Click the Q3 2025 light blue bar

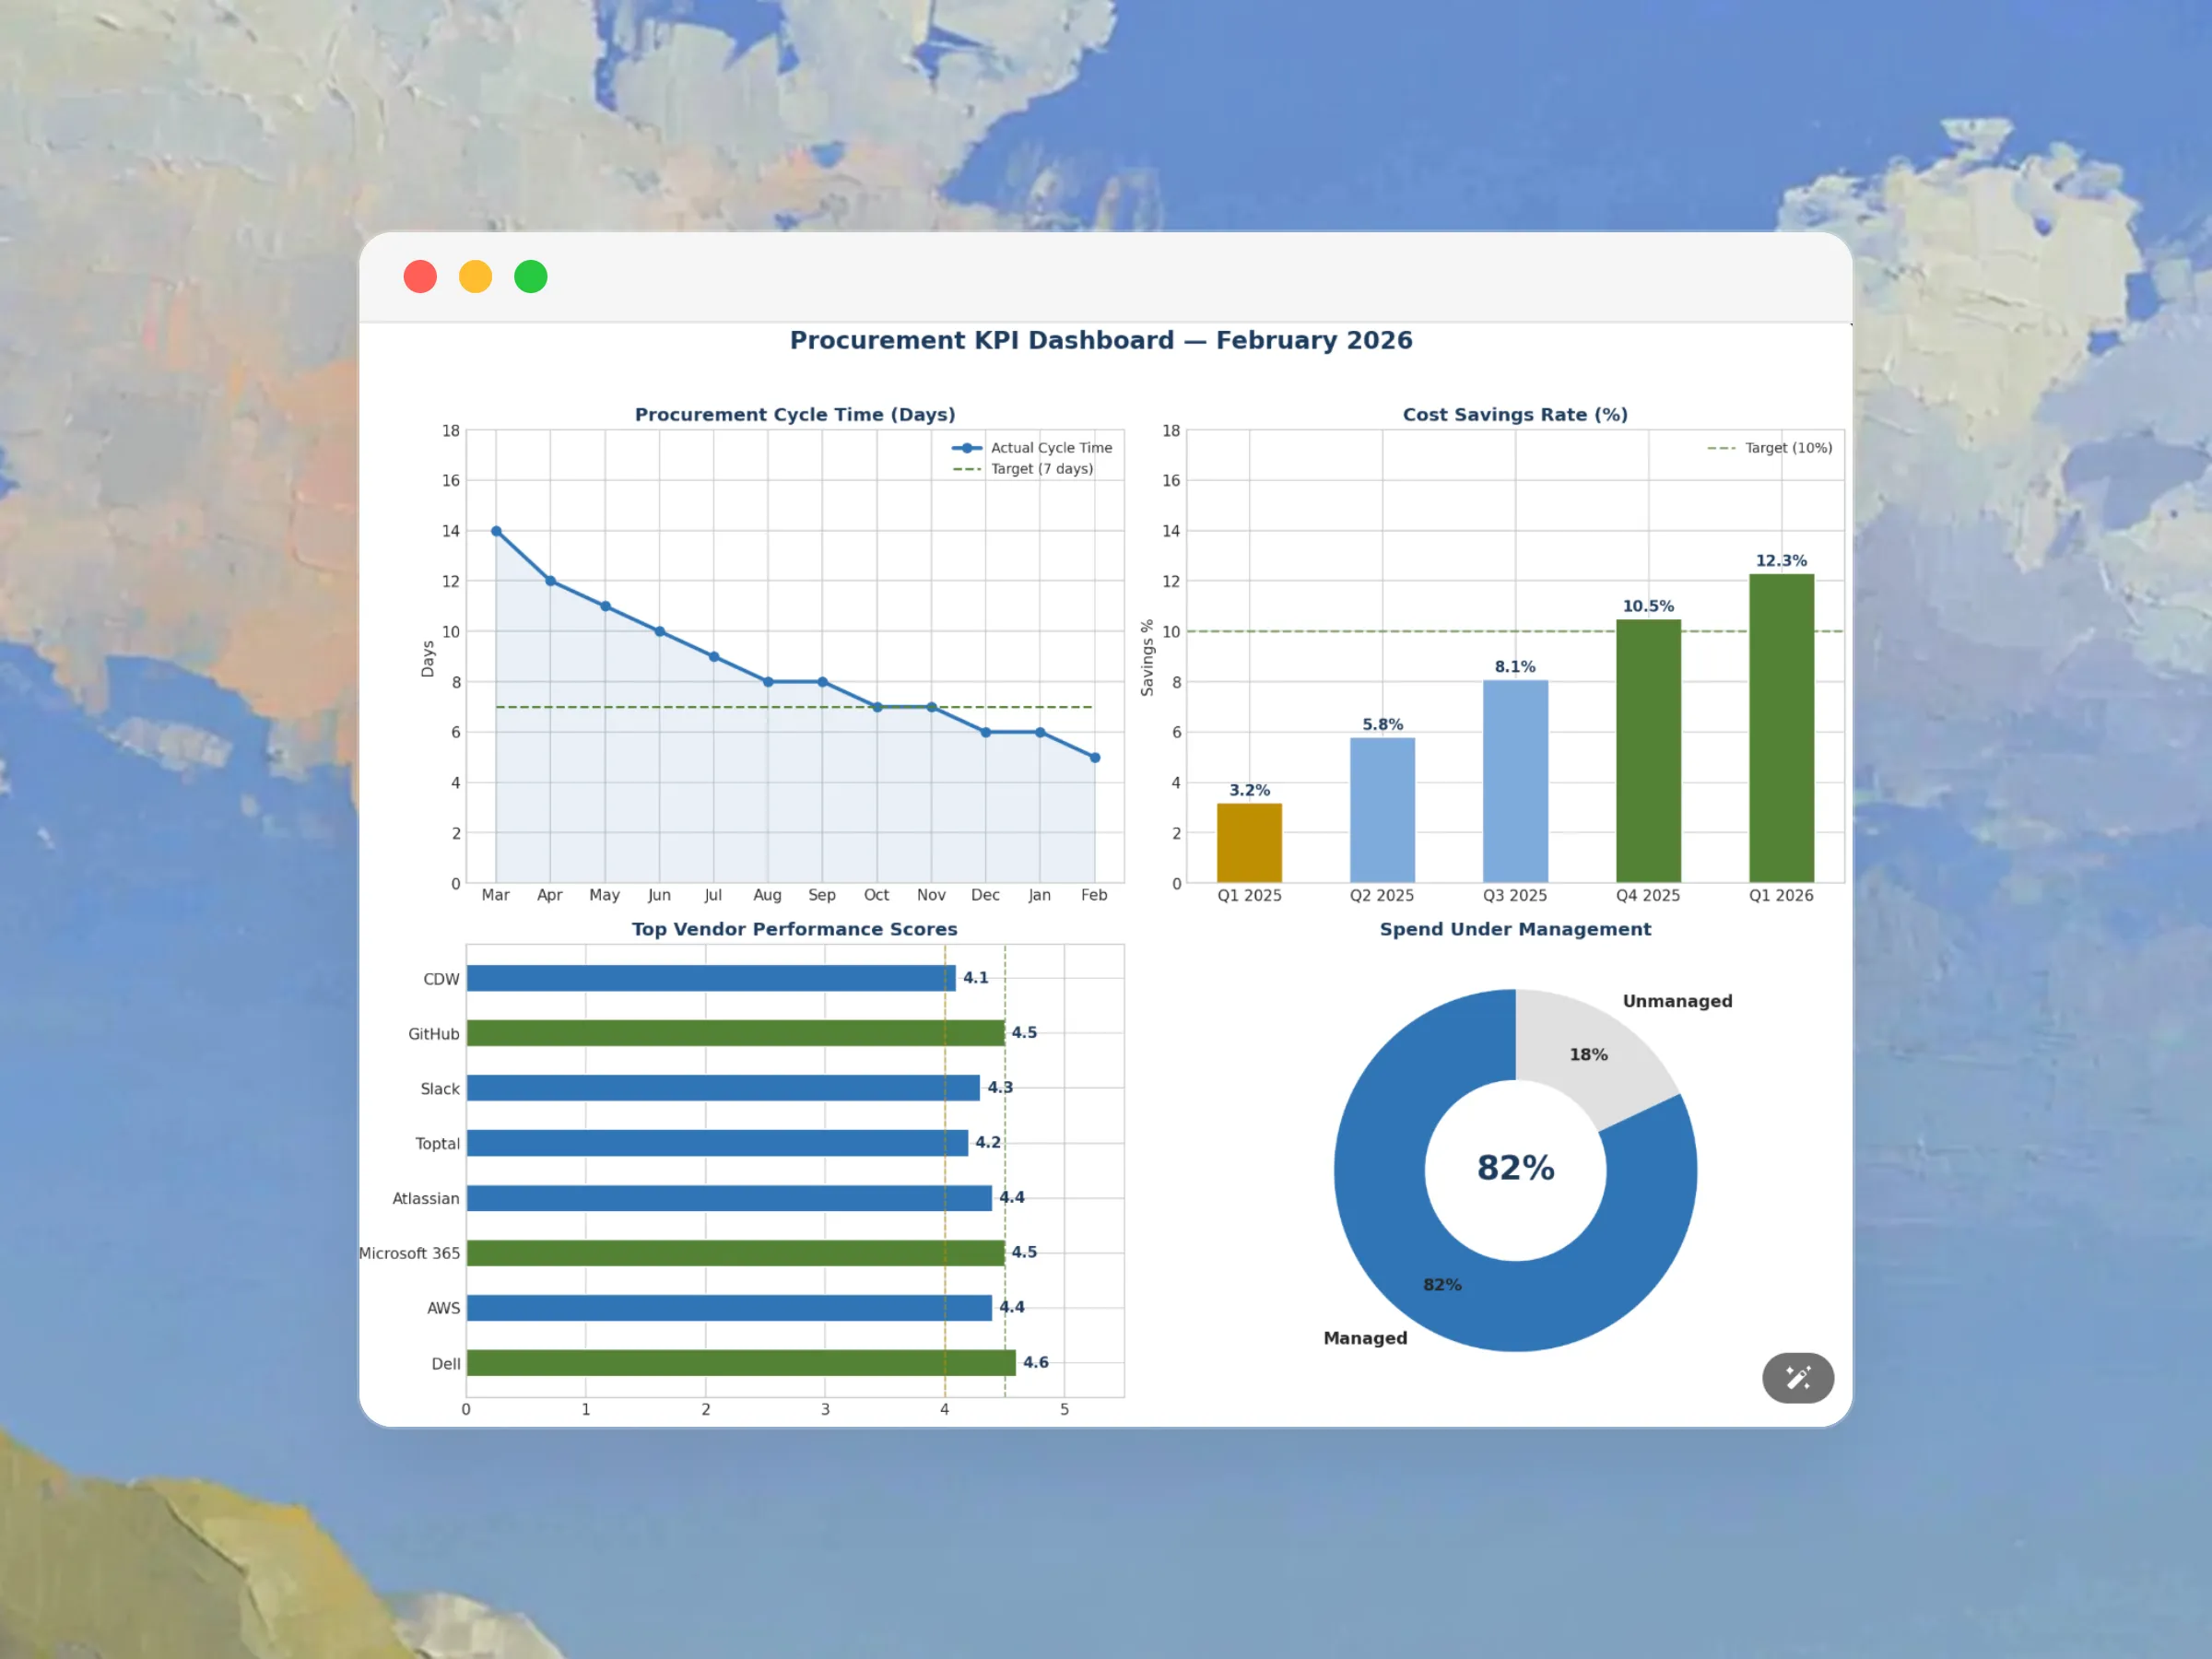pyautogui.click(x=1515, y=781)
